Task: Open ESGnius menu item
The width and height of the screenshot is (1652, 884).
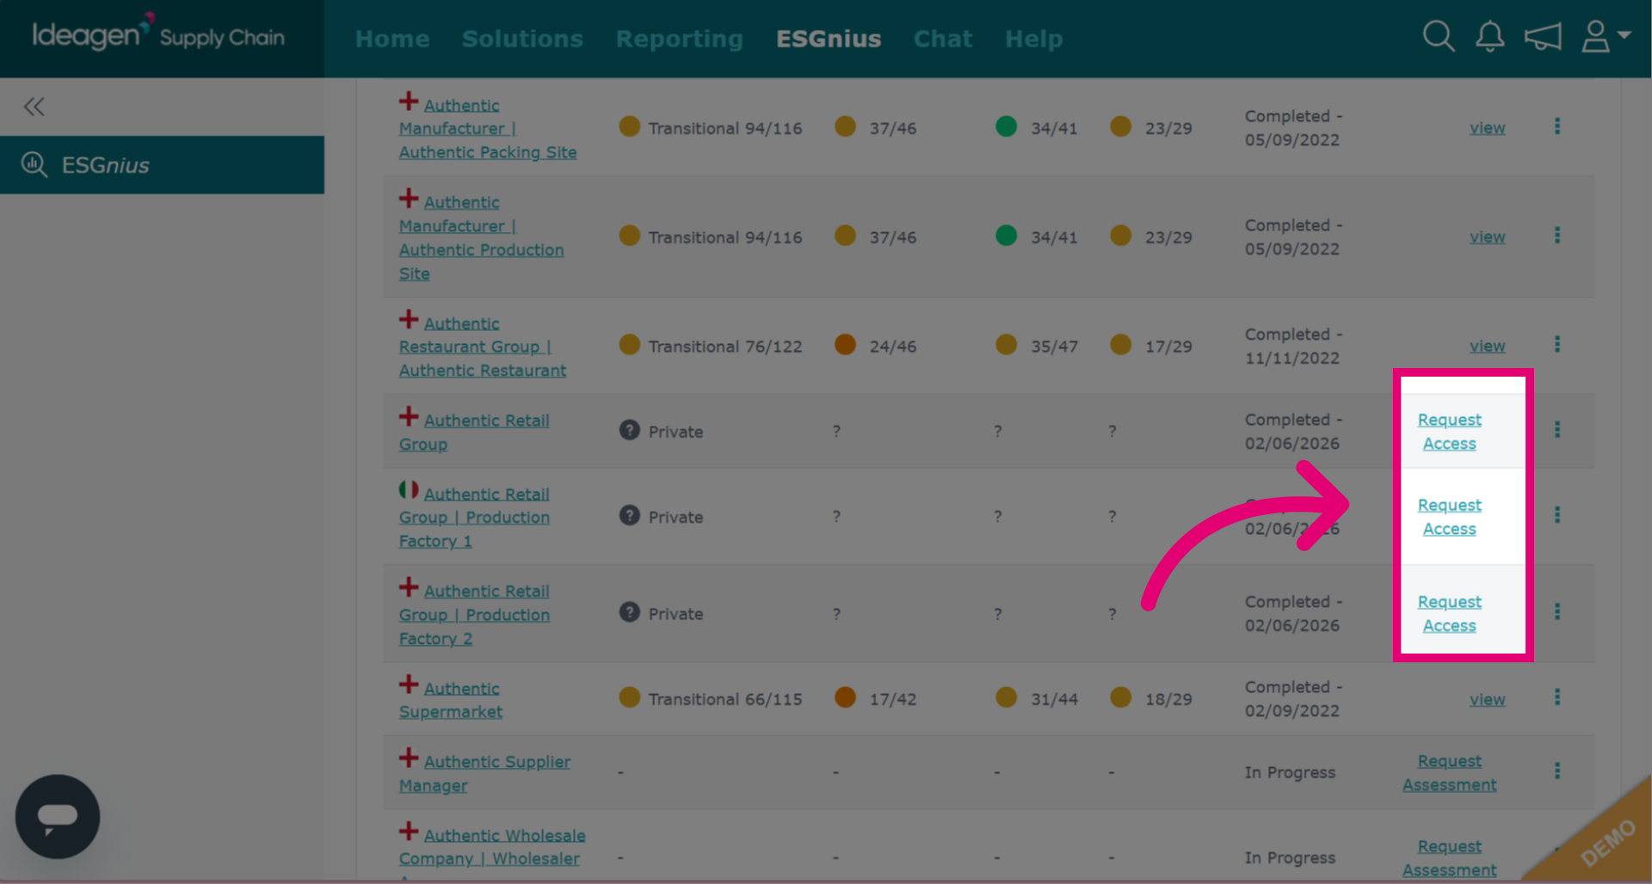Action: (x=829, y=39)
